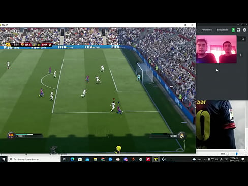The height and width of the screenshot is (186, 248).
Task: Click the Windows Start button
Action: [x=4, y=159]
